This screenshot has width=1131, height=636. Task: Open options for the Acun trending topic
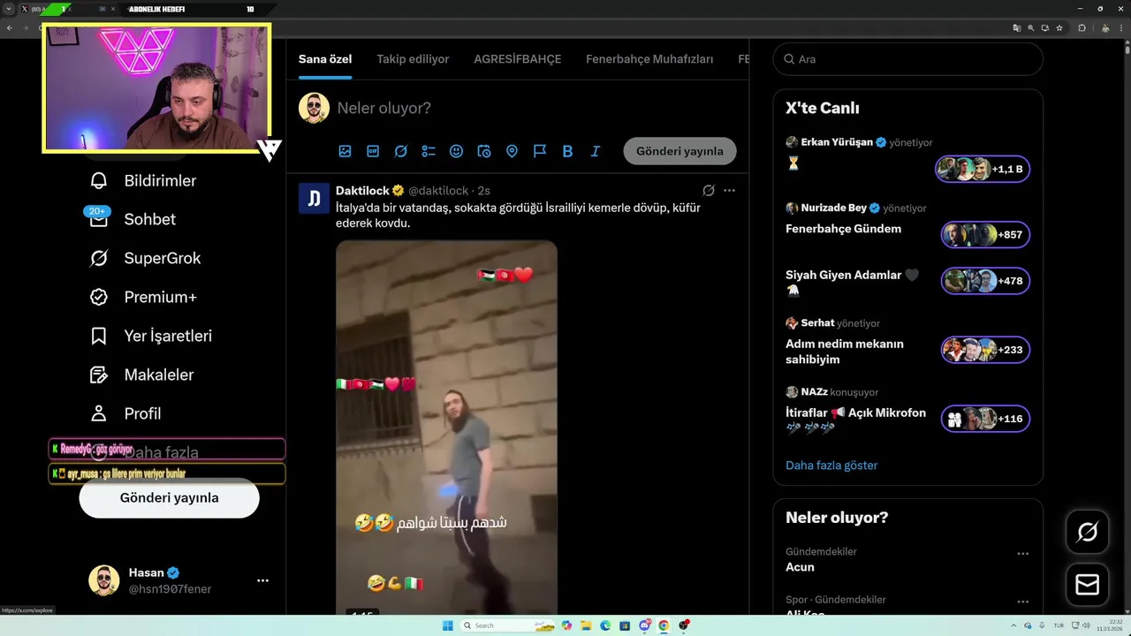coord(1023,554)
